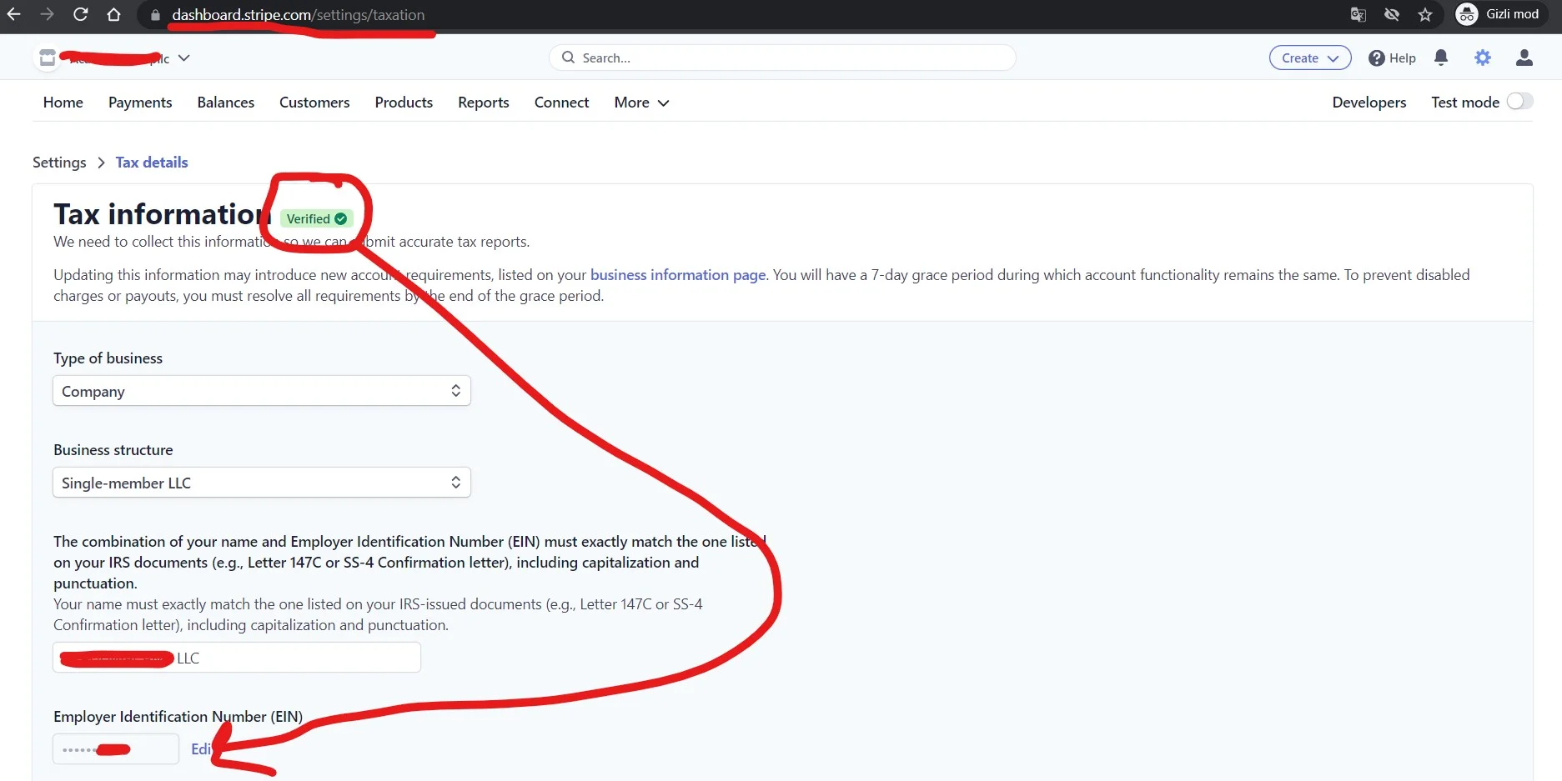Focus the Search input field
The width and height of the screenshot is (1562, 781).
click(x=782, y=58)
